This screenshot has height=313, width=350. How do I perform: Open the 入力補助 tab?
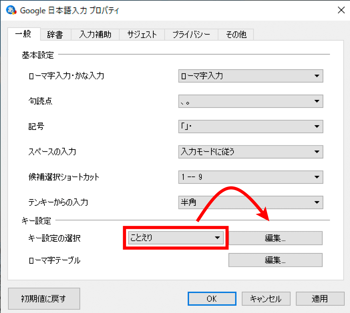[95, 35]
